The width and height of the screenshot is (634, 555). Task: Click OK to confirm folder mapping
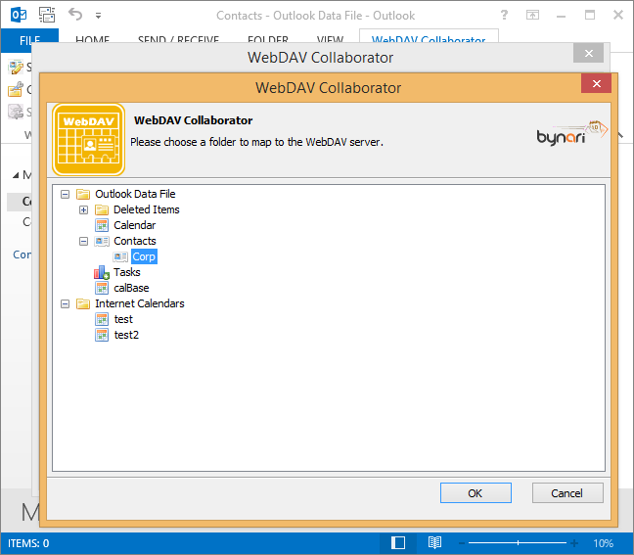[x=475, y=492]
